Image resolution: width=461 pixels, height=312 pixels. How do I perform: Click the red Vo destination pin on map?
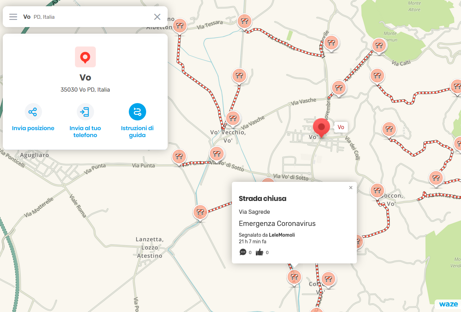[321, 127]
